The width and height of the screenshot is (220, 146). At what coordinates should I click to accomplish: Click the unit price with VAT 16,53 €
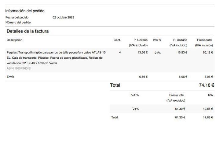pyautogui.click(x=182, y=53)
